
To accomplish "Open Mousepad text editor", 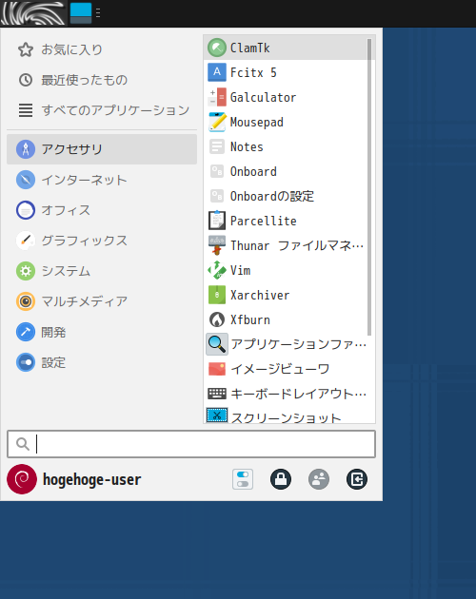I will [x=288, y=123].
